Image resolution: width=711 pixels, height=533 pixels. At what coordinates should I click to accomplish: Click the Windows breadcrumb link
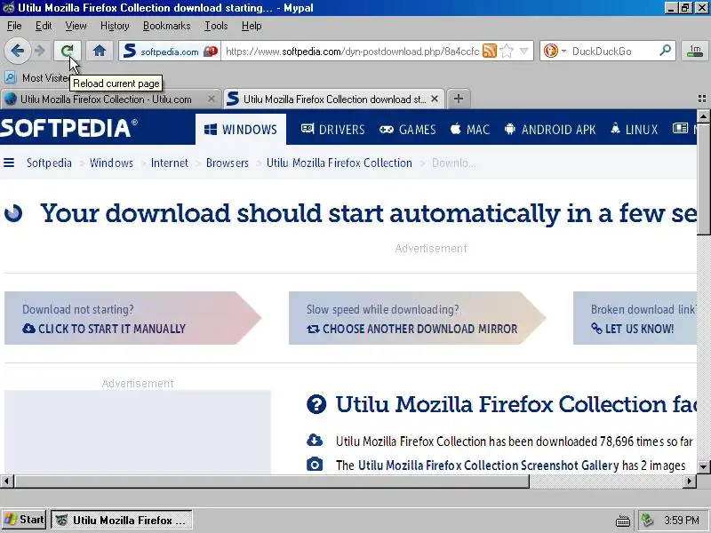112,163
